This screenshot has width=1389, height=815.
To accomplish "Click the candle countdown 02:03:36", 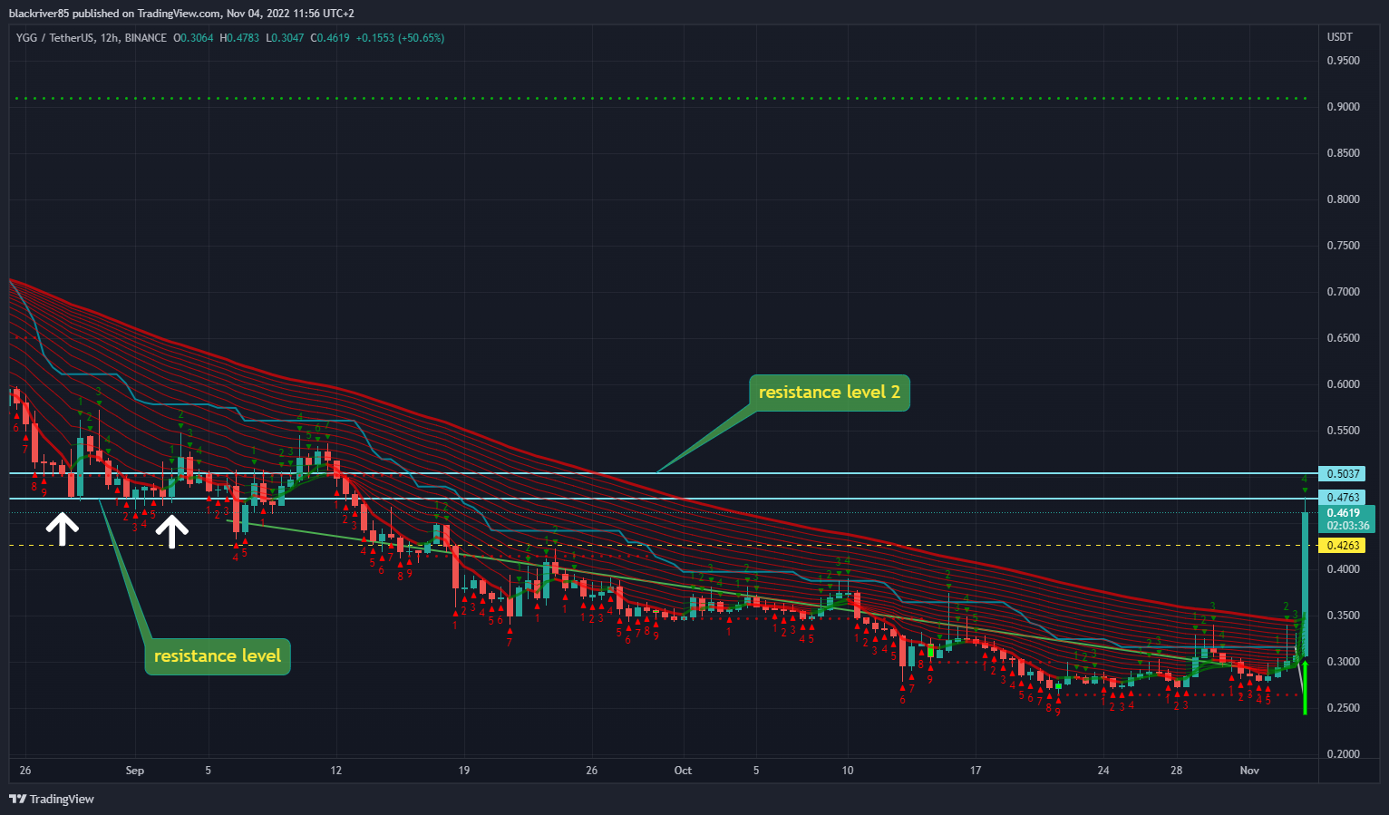I will (x=1349, y=526).
